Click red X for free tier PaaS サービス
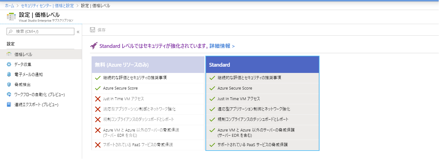 (x=98, y=145)
